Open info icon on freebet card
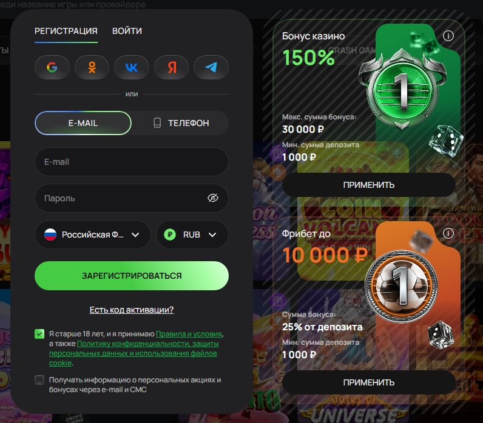The width and height of the screenshot is (483, 423). [448, 233]
